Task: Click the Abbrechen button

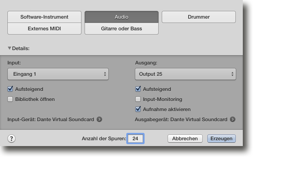Action: point(185,139)
